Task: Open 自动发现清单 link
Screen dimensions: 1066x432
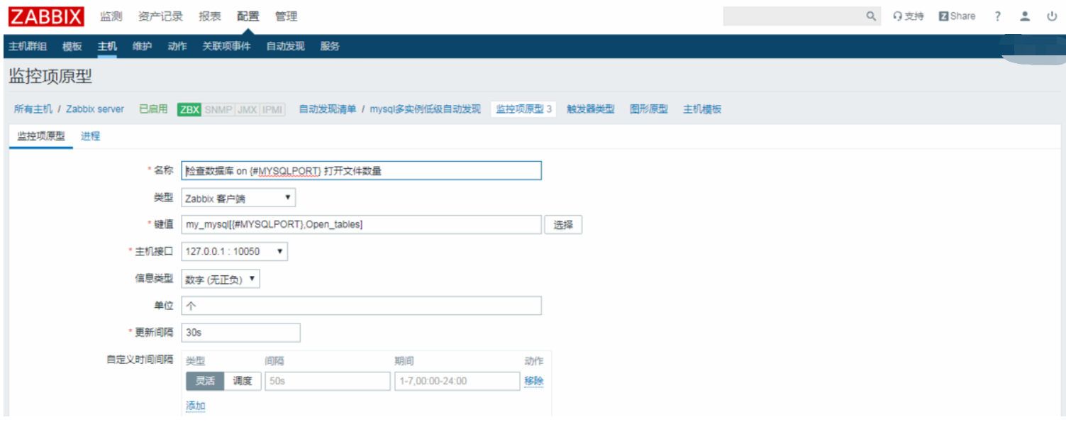Action: coord(328,109)
